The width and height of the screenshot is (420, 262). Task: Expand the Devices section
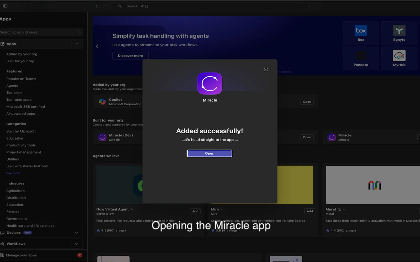(77, 233)
